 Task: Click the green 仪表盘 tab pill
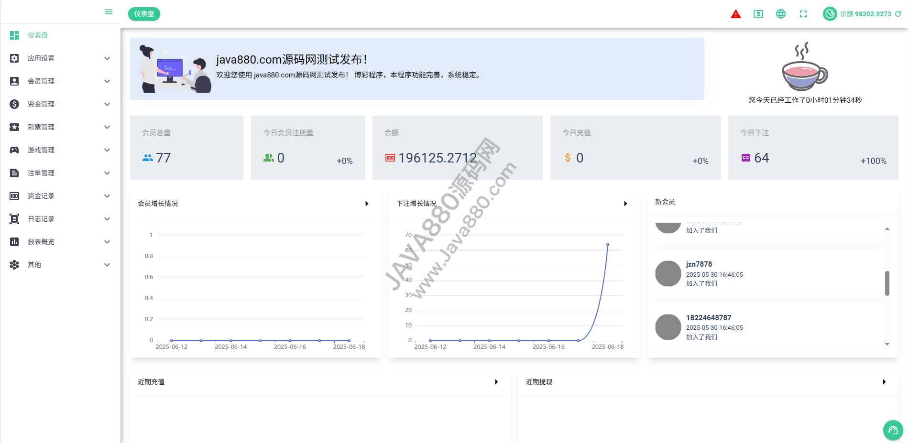pos(144,14)
